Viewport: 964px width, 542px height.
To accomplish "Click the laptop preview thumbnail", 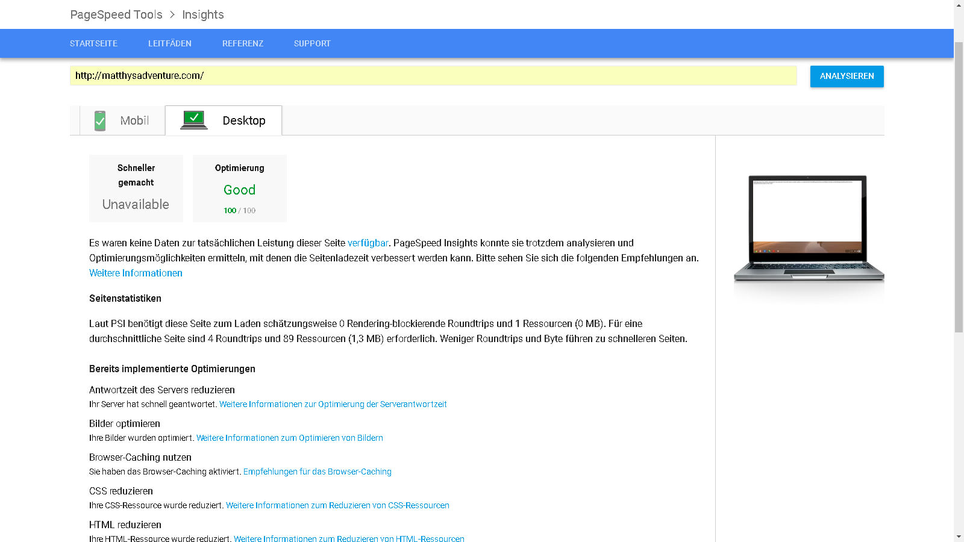I will pyautogui.click(x=809, y=229).
